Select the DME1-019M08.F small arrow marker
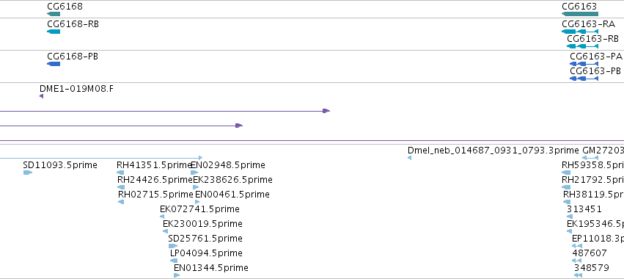The width and height of the screenshot is (624, 279). (41, 96)
